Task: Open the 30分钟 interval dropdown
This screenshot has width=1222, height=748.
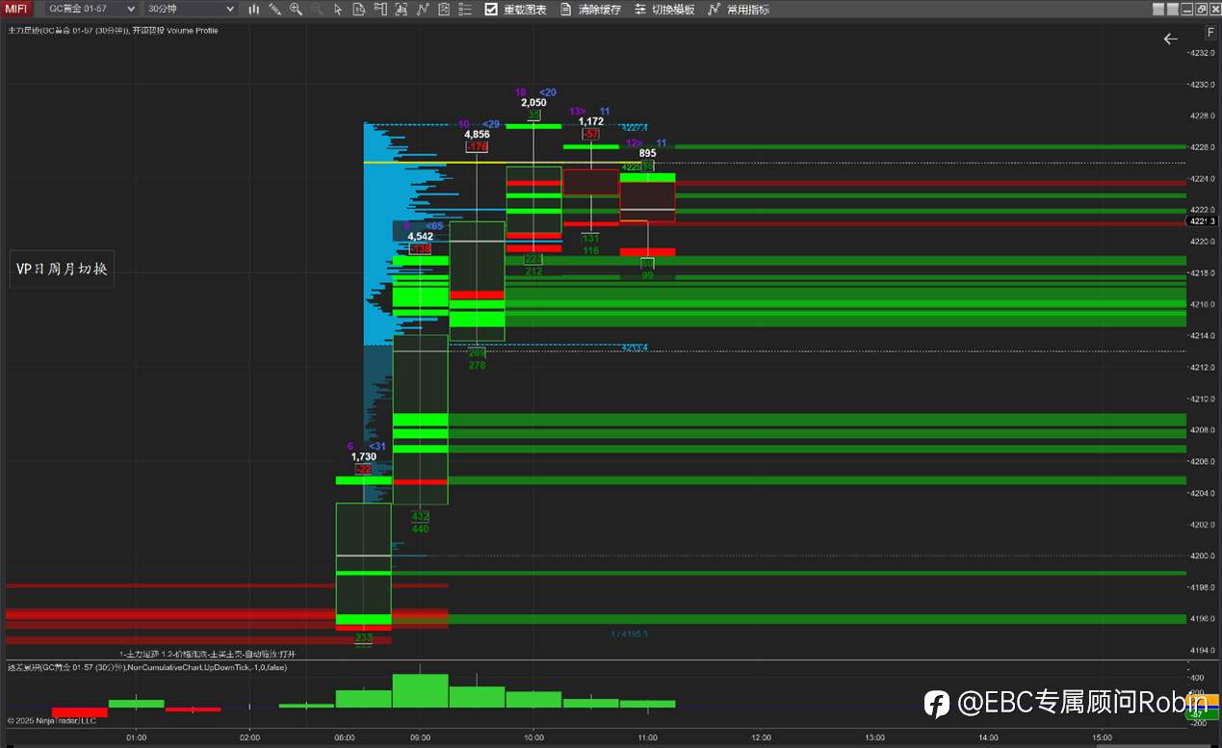Action: pos(191,9)
